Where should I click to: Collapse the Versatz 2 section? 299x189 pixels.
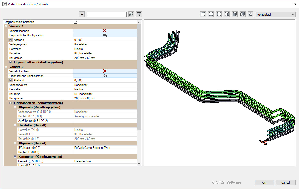tap(6, 67)
